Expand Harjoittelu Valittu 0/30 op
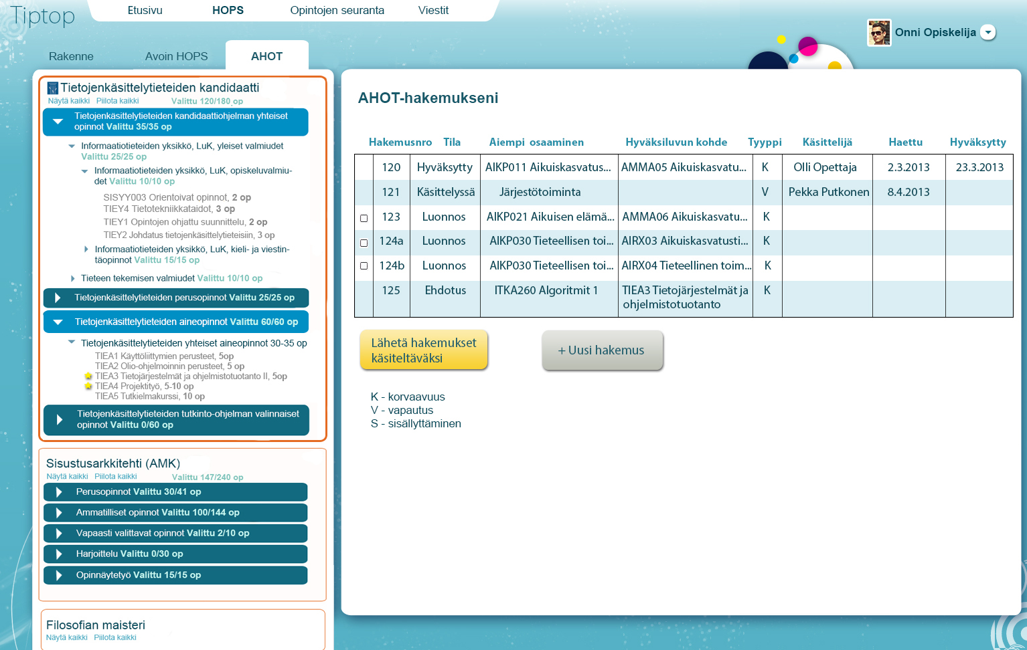 [x=59, y=554]
